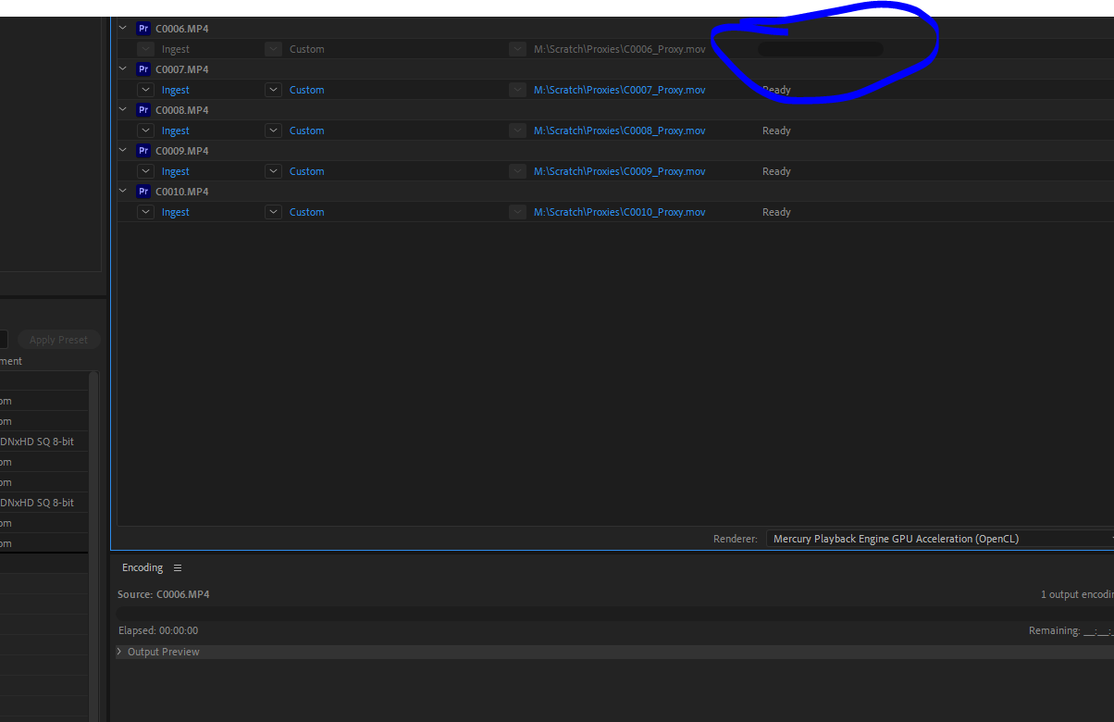Screen dimensions: 1114x722
Task: Expand the Output Preview section
Action: click(x=118, y=651)
